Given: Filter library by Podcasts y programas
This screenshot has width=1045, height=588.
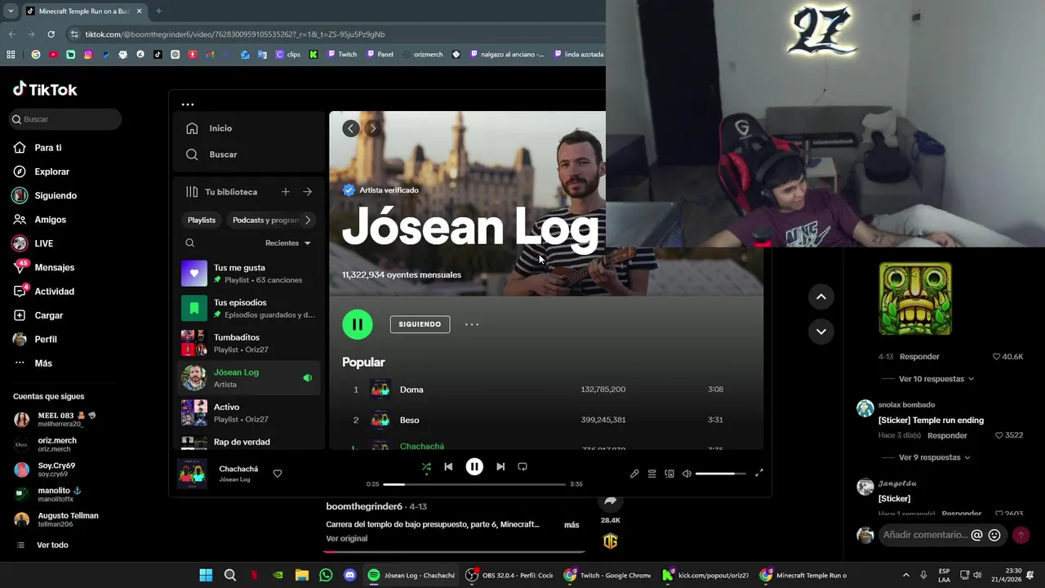Looking at the screenshot, I should (265, 220).
